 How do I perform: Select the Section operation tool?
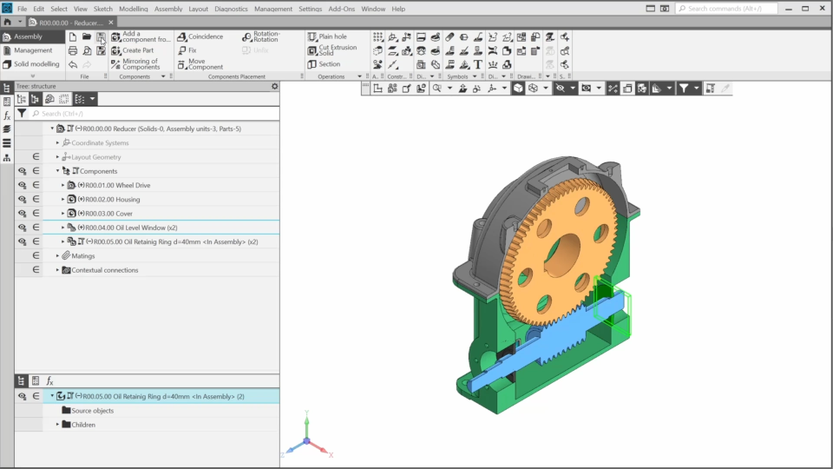328,64
